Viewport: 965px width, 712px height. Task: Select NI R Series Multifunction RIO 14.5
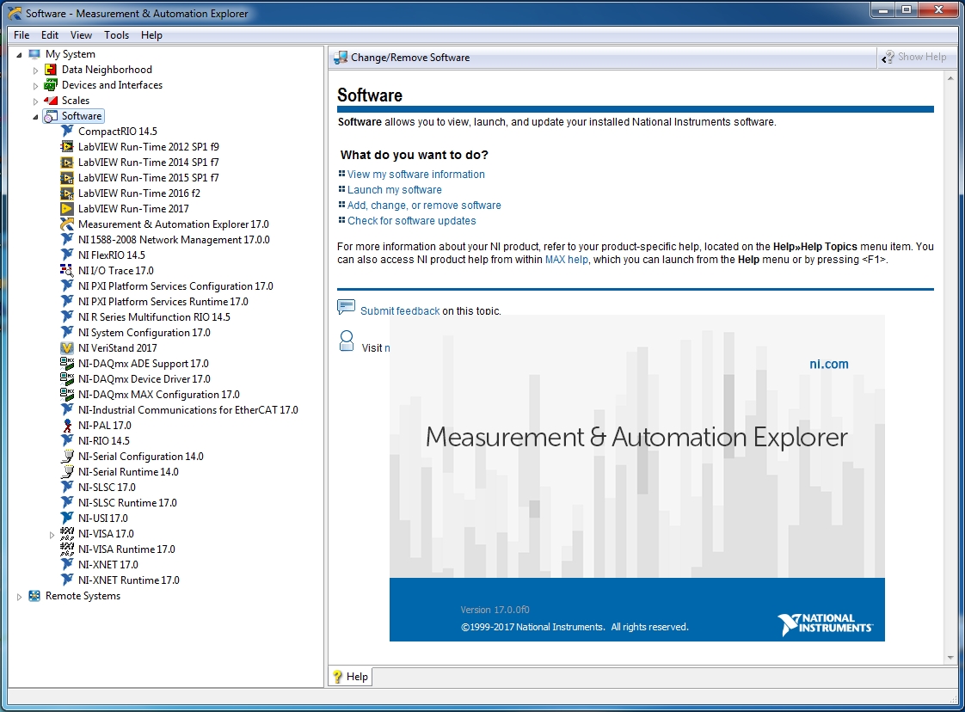[x=154, y=317]
